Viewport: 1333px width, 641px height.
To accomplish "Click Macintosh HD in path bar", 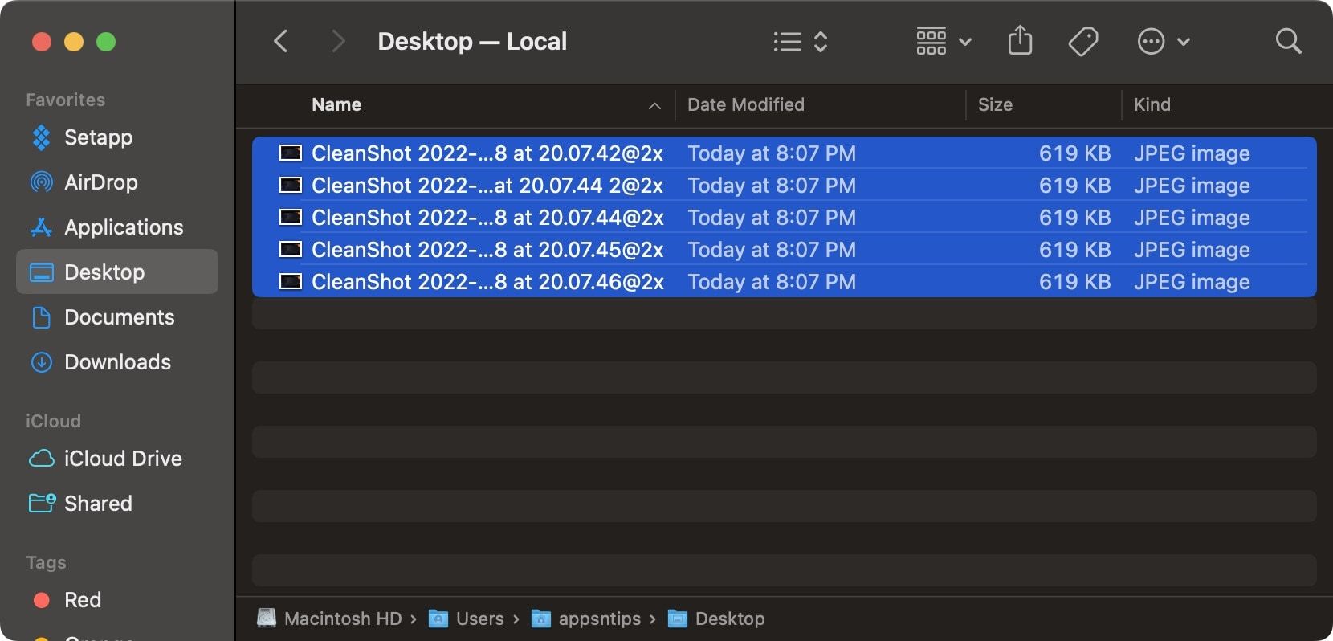I will (342, 619).
